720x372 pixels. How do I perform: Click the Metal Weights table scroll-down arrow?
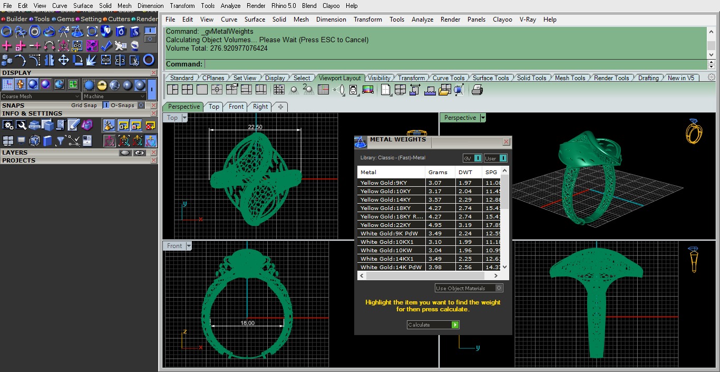[x=505, y=267]
